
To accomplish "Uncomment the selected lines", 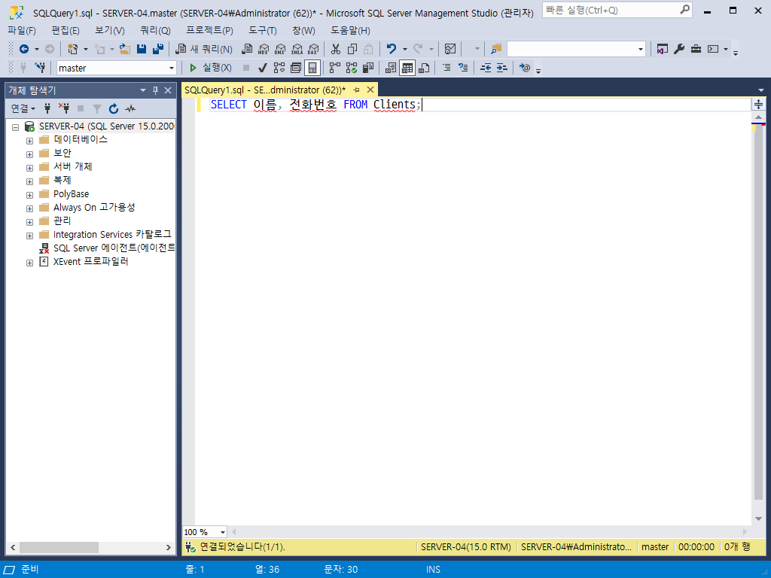I will pos(463,68).
